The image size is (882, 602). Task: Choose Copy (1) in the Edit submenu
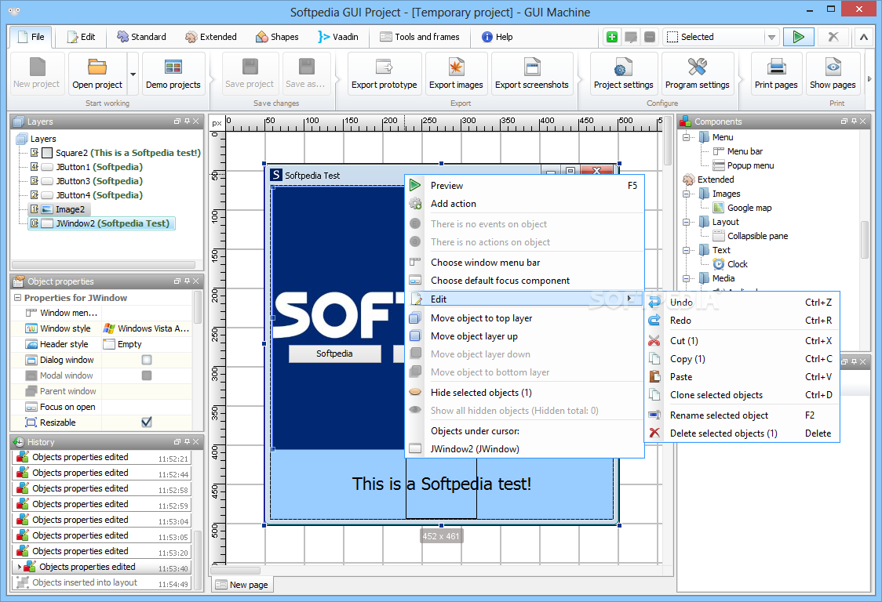(742, 359)
